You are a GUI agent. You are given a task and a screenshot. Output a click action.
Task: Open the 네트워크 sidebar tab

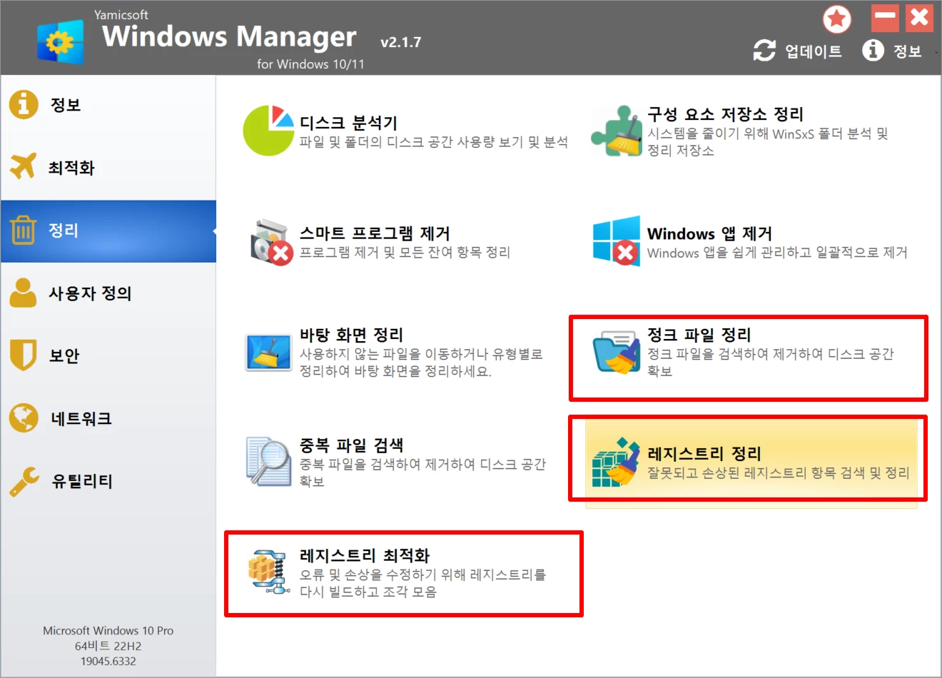tap(108, 419)
